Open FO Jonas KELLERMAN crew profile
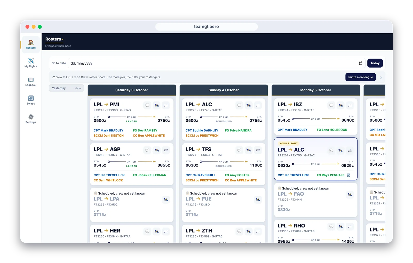 coord(149,175)
